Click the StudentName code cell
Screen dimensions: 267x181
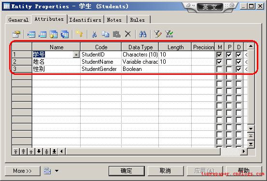(x=101, y=62)
